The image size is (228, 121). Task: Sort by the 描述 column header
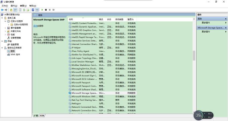coord(102,19)
